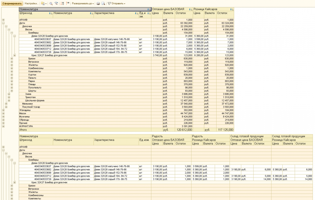
Task: Click the printer icon
Action: tap(98, 3)
